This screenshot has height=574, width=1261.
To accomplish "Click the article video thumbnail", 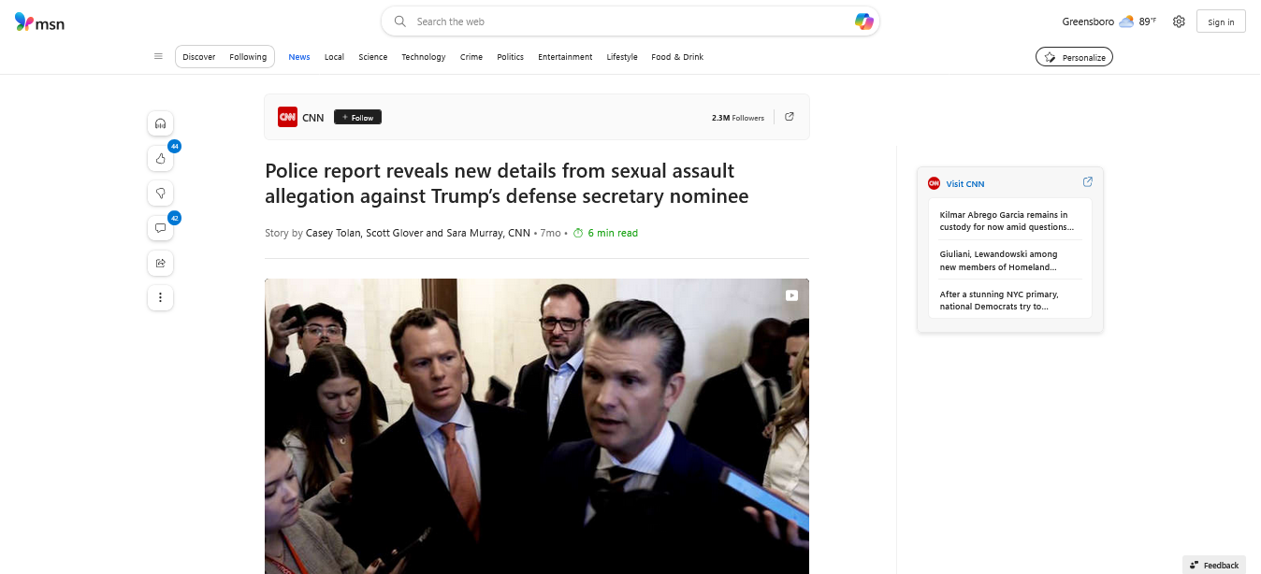I will (537, 426).
